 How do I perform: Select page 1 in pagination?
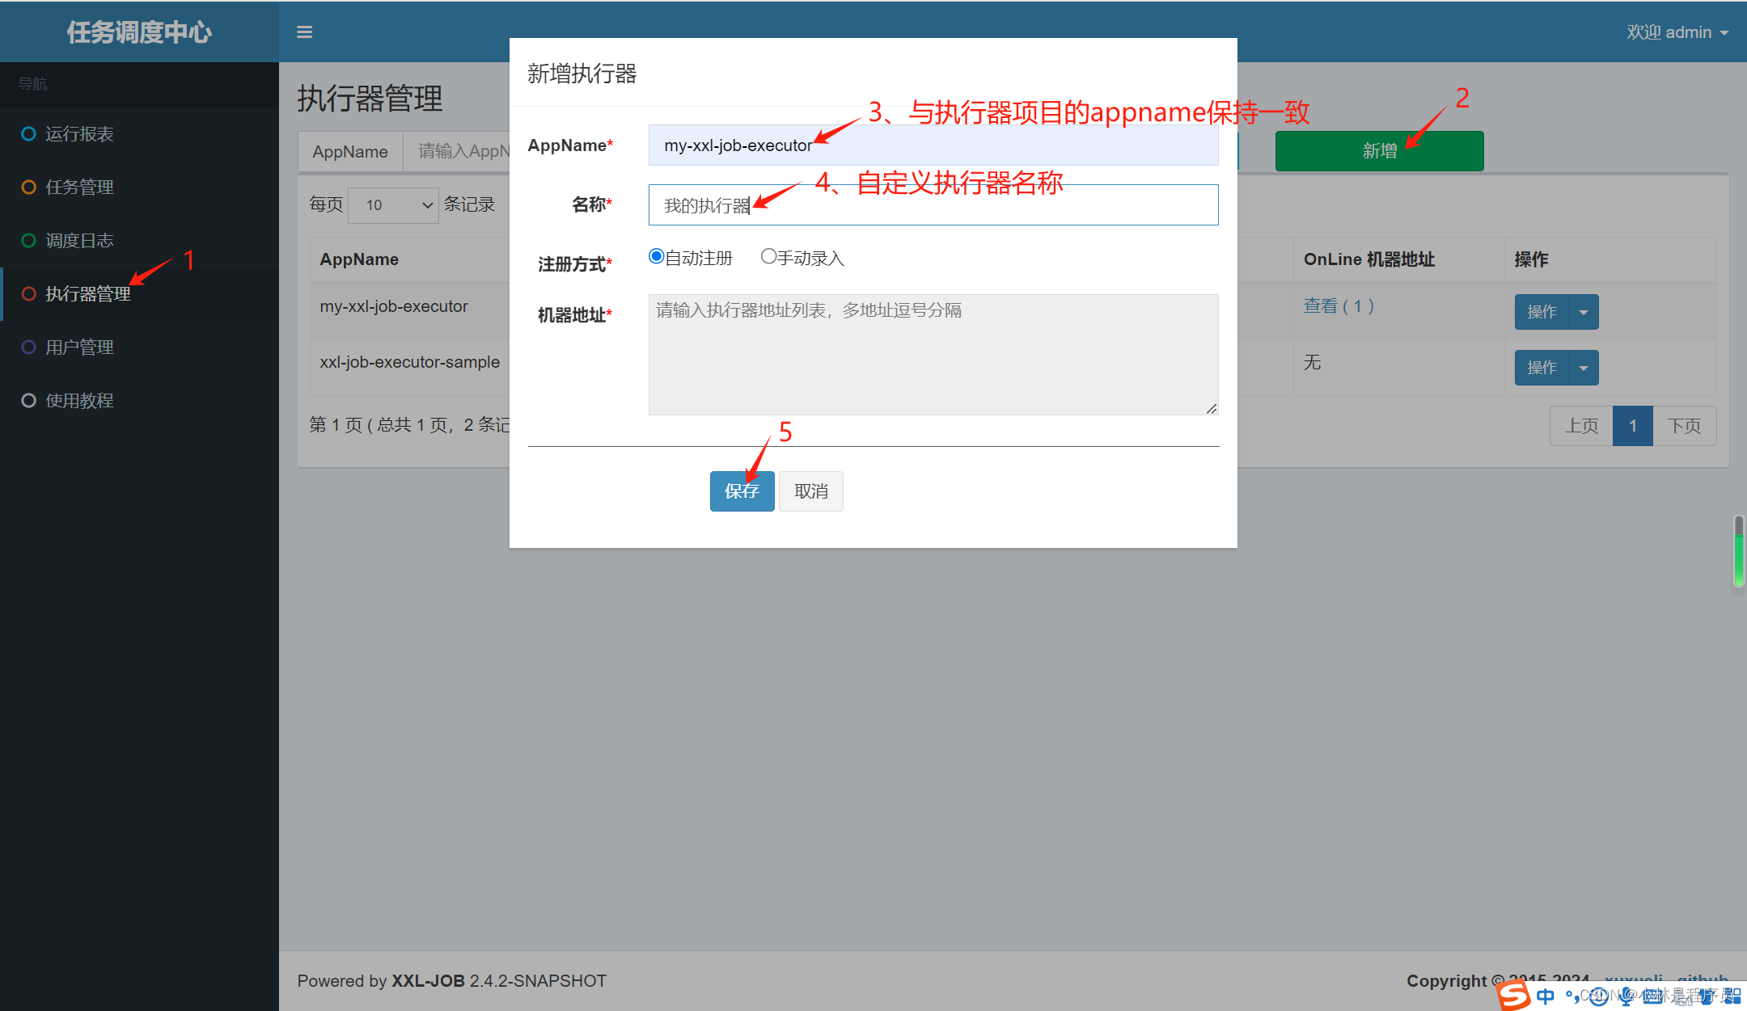[x=1633, y=426]
